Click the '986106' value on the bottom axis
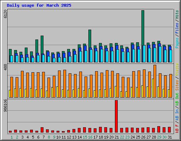Screen dimensions: 181x141 pyautogui.click(x=5, y=106)
